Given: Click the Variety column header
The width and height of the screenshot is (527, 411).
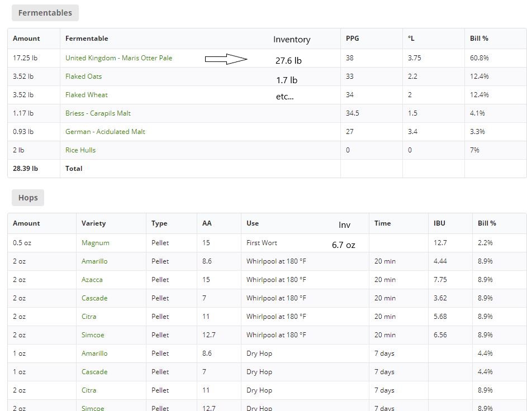Looking at the screenshot, I should click(93, 223).
